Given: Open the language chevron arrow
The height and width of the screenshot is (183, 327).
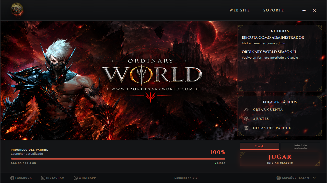Looking at the screenshot, I should (314, 178).
